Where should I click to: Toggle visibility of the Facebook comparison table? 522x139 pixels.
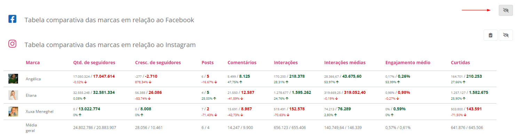click(x=506, y=11)
